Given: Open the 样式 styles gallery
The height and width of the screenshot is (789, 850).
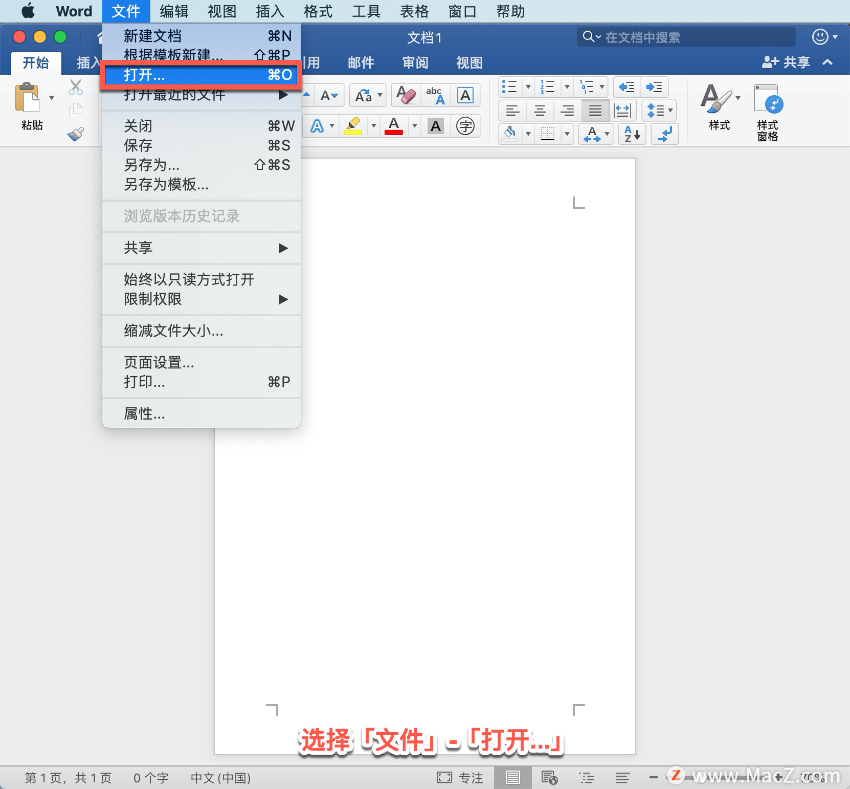Looking at the screenshot, I should click(x=719, y=107).
